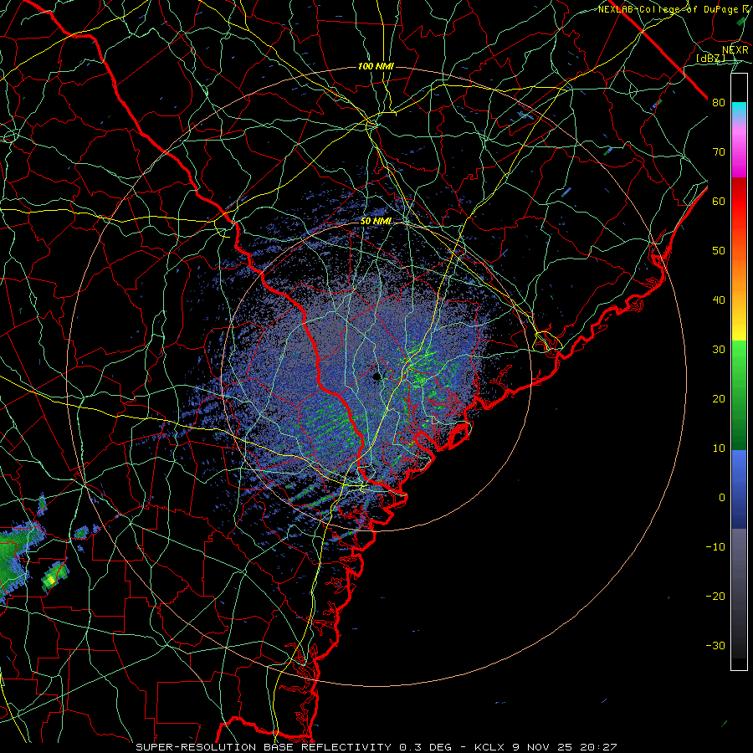Image resolution: width=753 pixels, height=753 pixels.
Task: Click the "100 NMI" range ring label
Action: (x=376, y=66)
